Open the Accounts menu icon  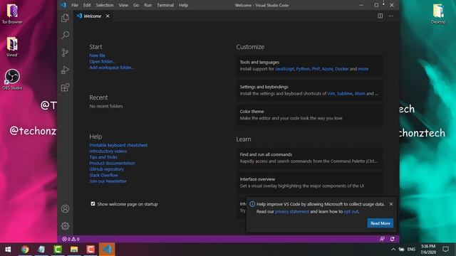click(65, 208)
